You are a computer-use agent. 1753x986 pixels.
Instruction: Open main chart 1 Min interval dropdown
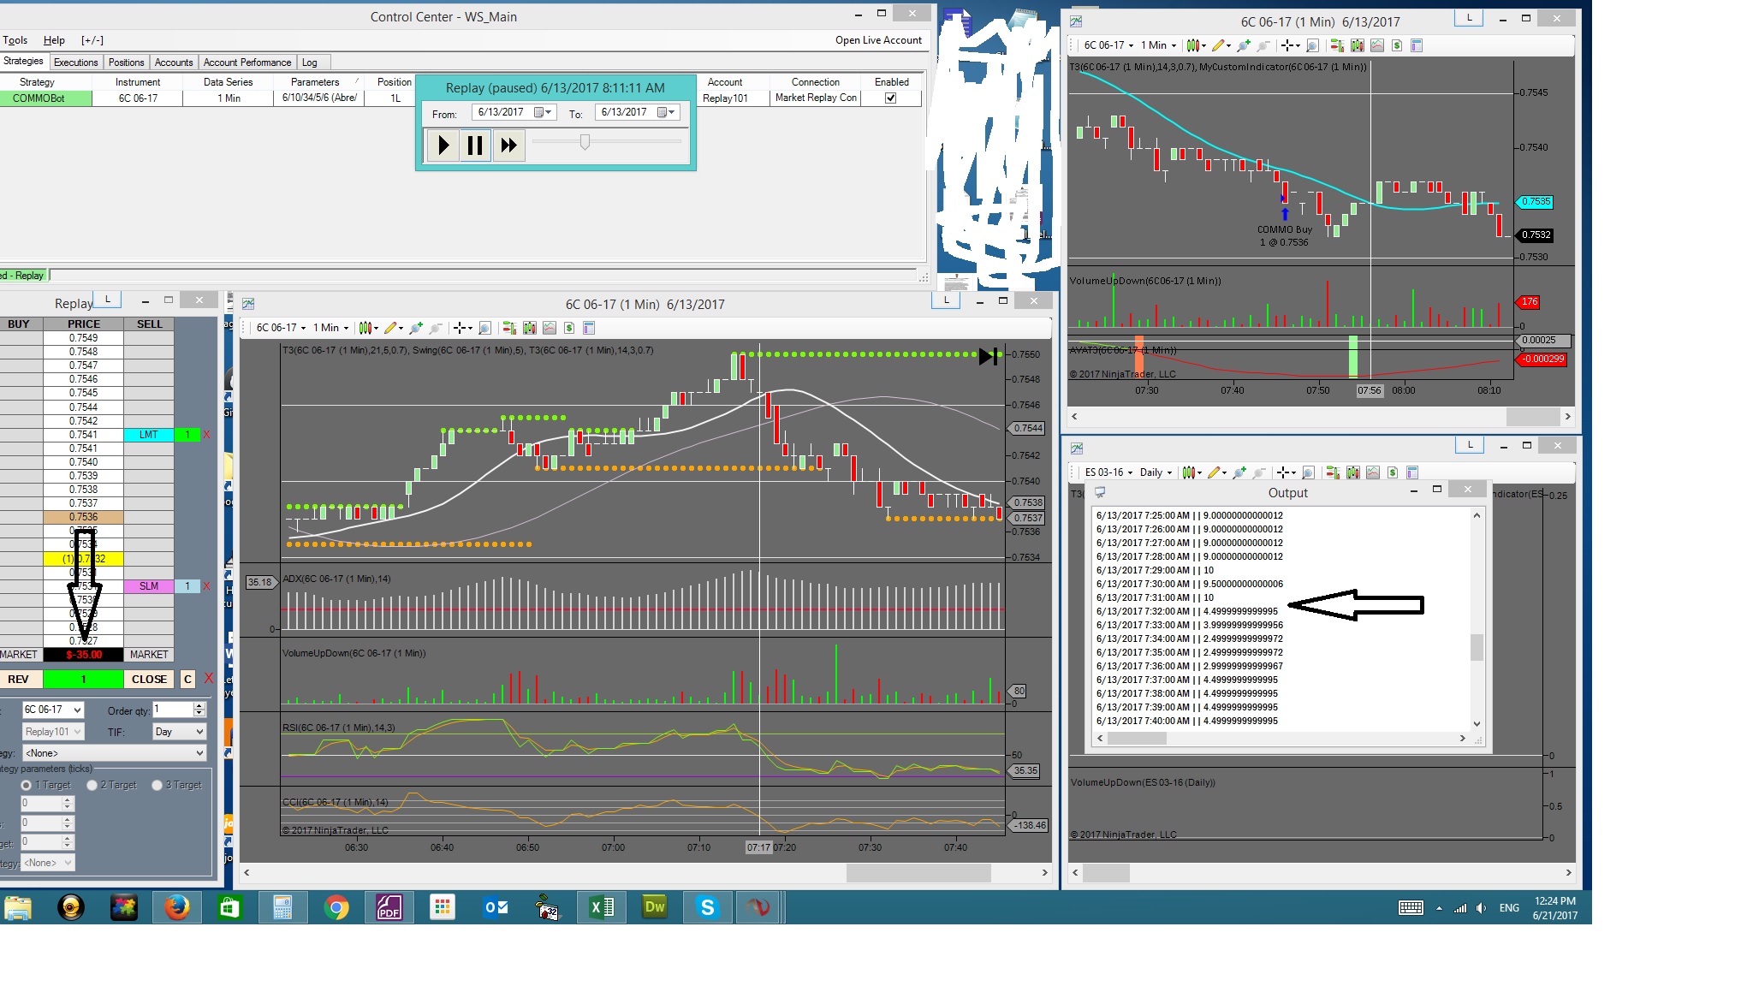330,328
